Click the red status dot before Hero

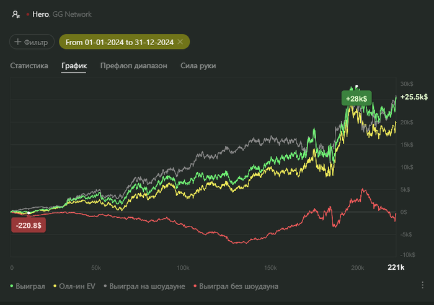pyautogui.click(x=27, y=14)
